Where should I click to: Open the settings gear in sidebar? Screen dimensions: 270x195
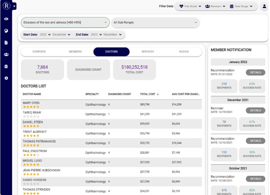click(6, 78)
